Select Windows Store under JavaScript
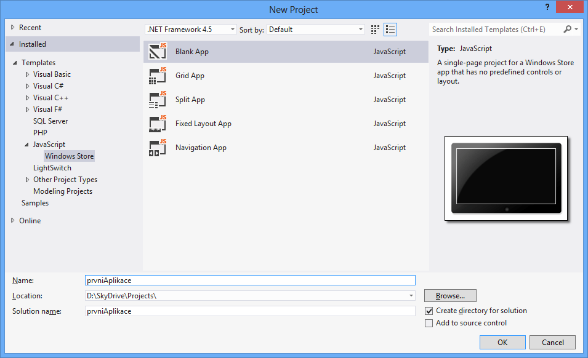This screenshot has width=588, height=358. point(69,156)
